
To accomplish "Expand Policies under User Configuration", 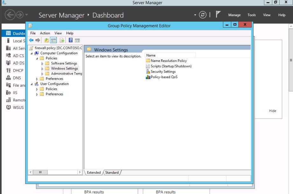I will pyautogui.click(x=37, y=89).
